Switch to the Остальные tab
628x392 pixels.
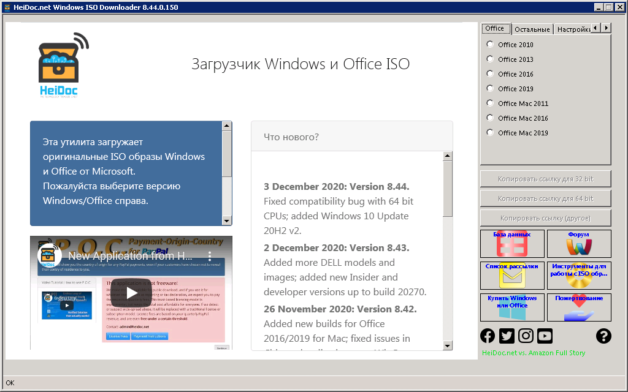pos(532,29)
